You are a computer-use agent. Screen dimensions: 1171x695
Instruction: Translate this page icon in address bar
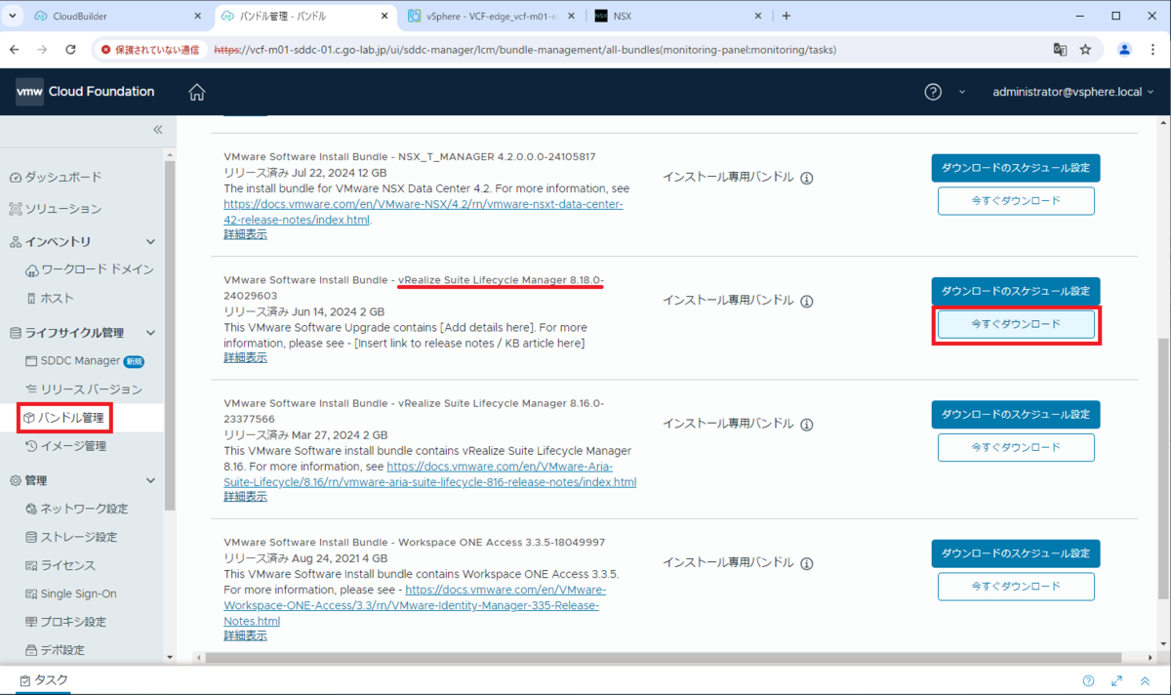tap(1059, 49)
